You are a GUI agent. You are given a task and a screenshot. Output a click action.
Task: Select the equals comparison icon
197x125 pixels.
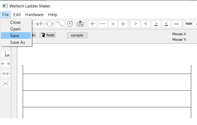click(x=176, y=24)
